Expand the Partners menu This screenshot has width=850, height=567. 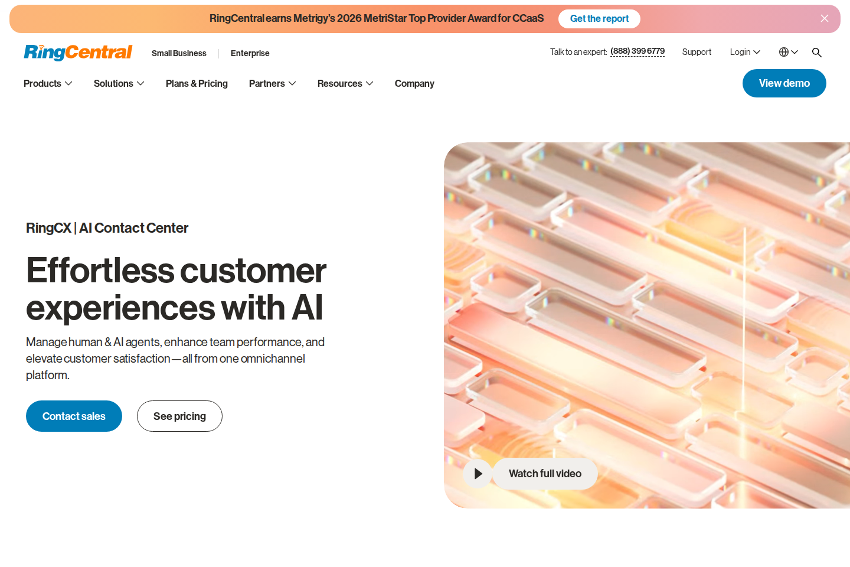point(272,83)
